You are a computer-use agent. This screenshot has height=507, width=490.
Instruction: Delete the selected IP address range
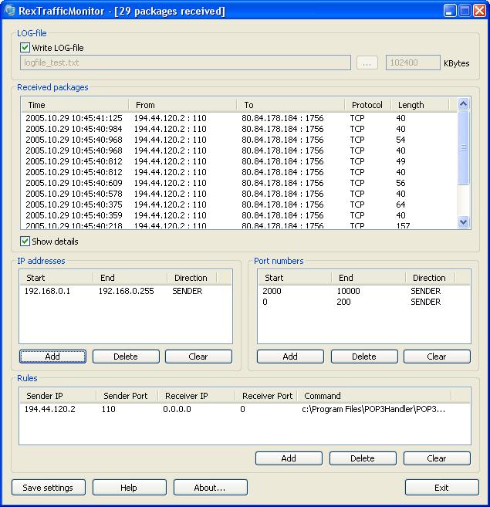(126, 357)
